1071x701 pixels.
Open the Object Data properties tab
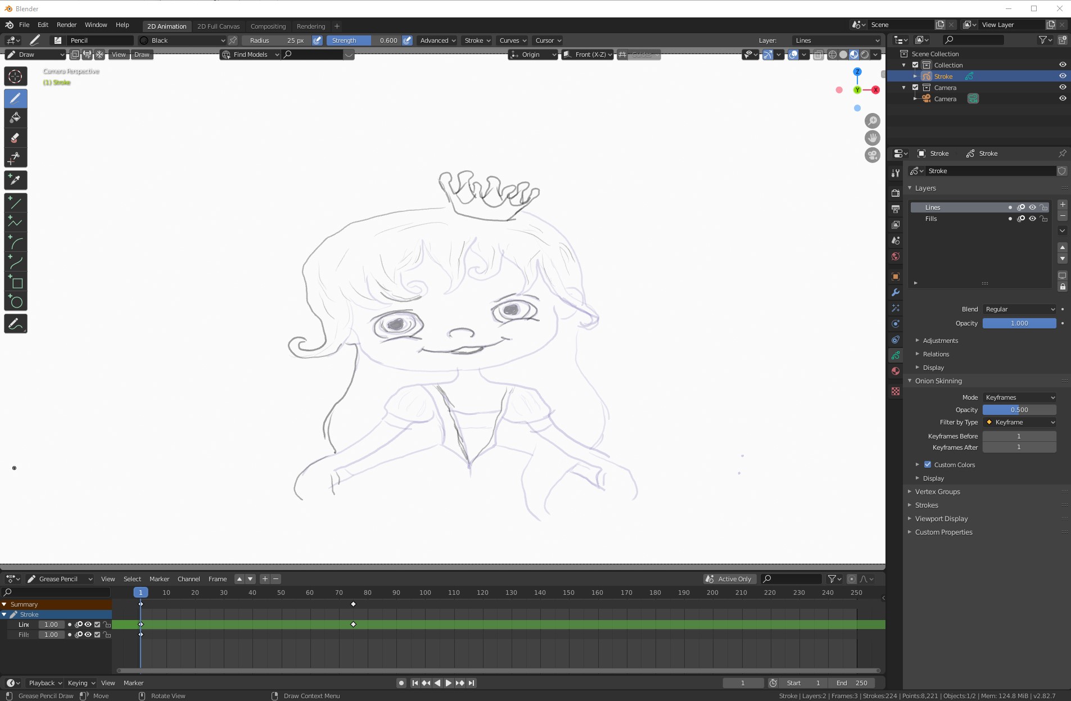(896, 355)
